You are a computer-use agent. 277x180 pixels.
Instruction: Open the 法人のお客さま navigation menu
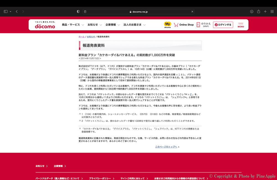pos(134,25)
